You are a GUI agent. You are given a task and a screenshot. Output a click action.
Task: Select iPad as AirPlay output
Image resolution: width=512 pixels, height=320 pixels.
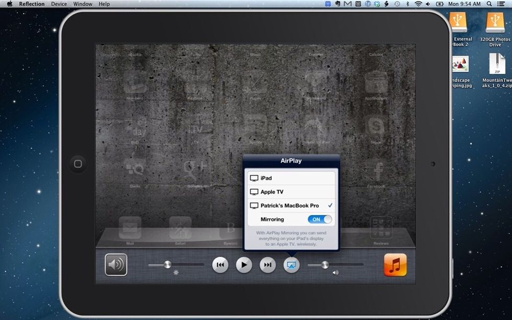(292, 178)
